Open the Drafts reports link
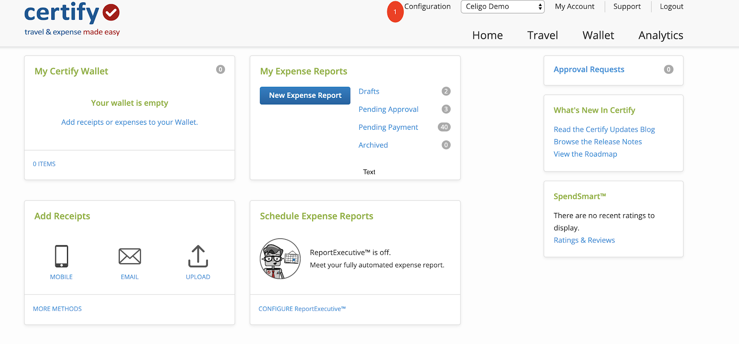The width and height of the screenshot is (739, 344). pyautogui.click(x=369, y=91)
